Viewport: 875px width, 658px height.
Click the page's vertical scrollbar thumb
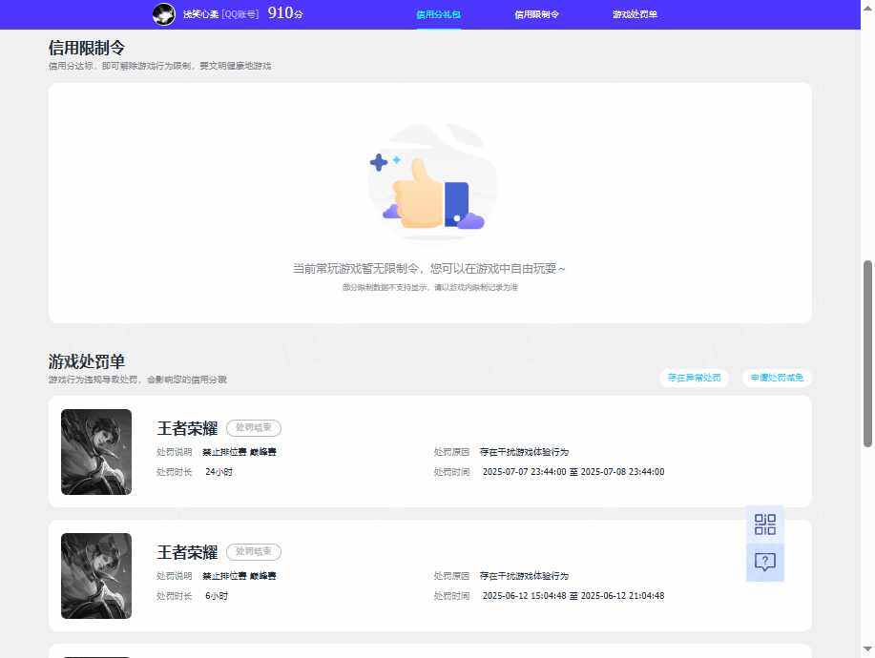[867, 354]
